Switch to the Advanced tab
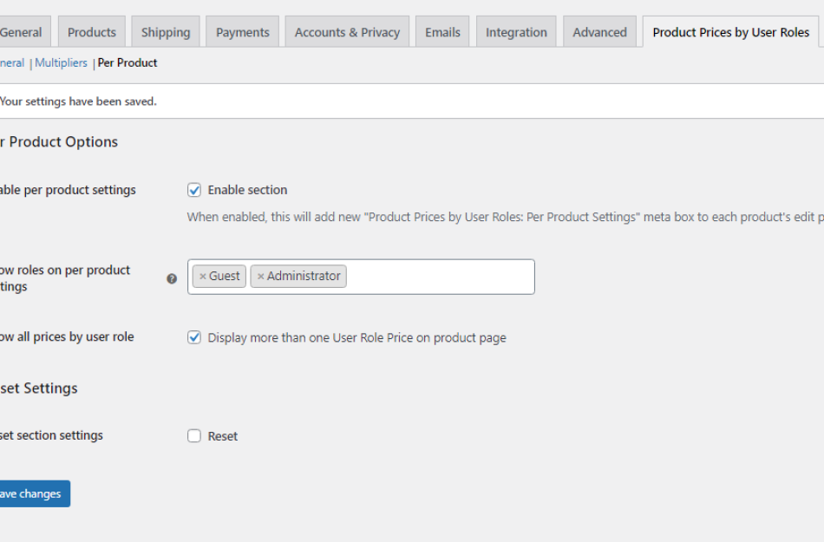Viewport: 824px width, 542px height. 599,31
